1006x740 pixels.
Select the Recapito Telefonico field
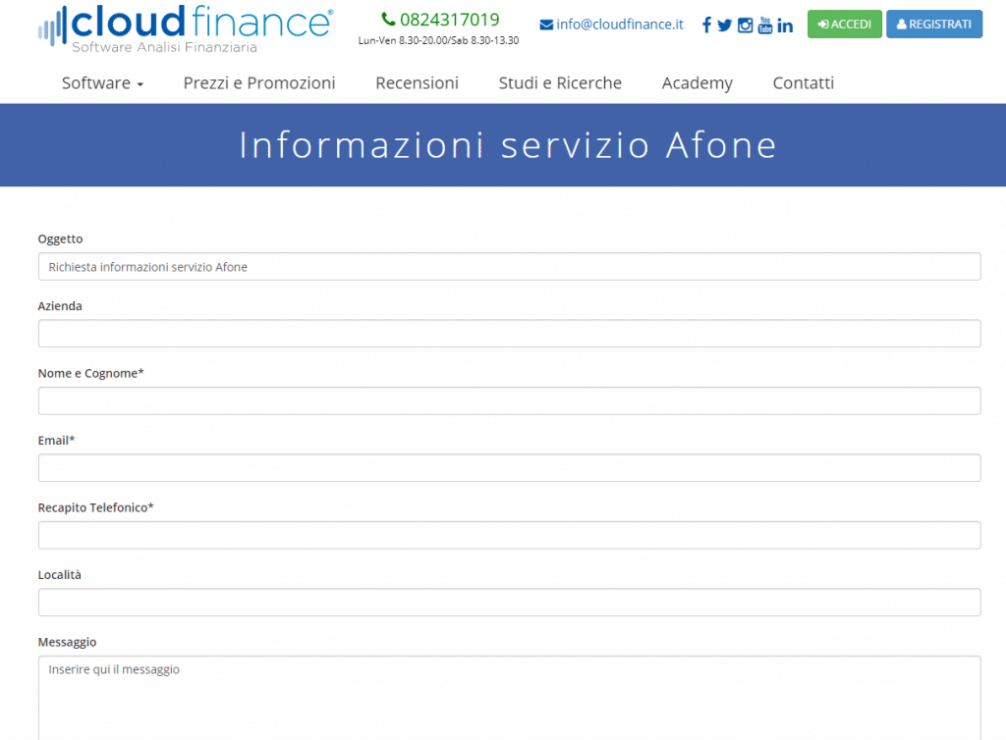tap(510, 536)
